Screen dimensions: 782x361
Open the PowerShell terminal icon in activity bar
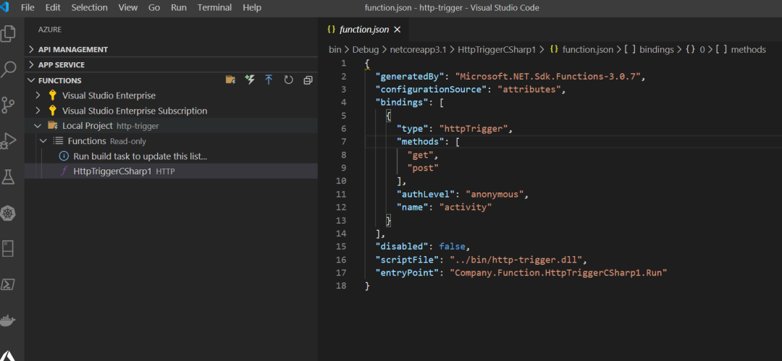pyautogui.click(x=8, y=285)
